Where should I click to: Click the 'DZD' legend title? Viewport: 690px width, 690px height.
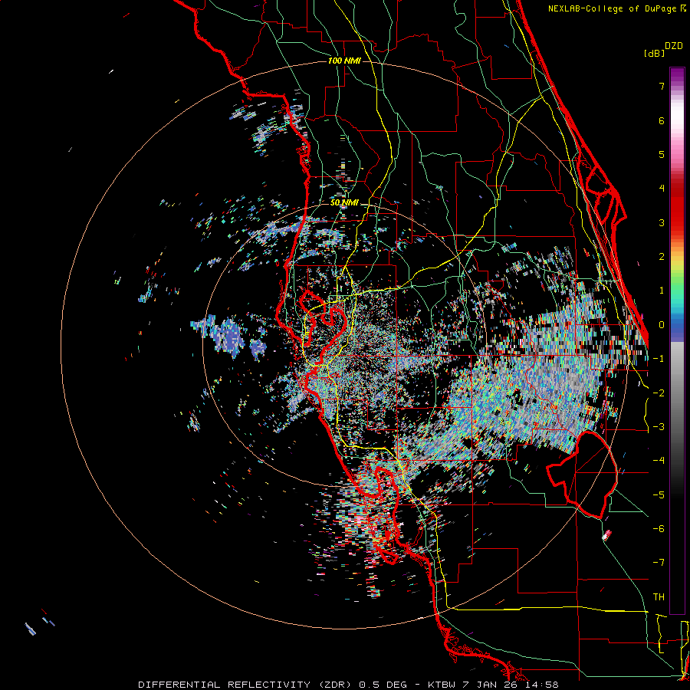pyautogui.click(x=674, y=46)
